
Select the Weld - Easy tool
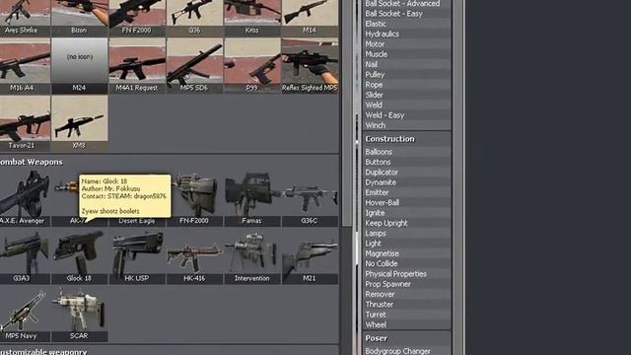(x=406, y=115)
